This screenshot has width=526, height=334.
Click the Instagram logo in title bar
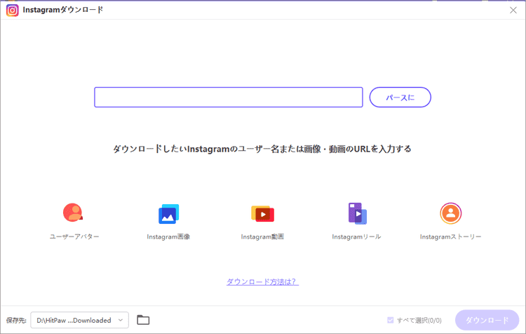[13, 10]
